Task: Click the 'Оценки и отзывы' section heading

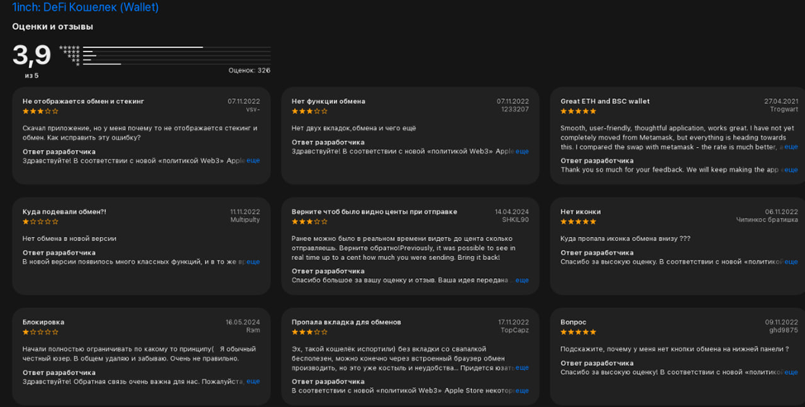Action: (x=52, y=27)
